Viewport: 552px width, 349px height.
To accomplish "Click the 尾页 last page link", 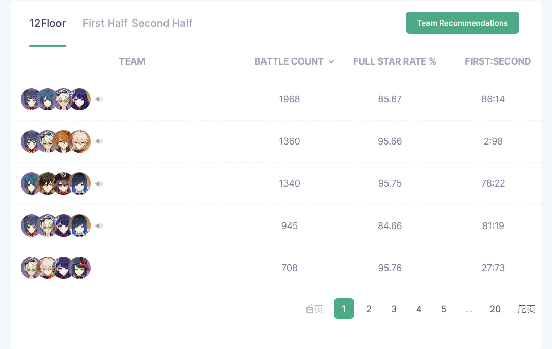I will (x=526, y=309).
